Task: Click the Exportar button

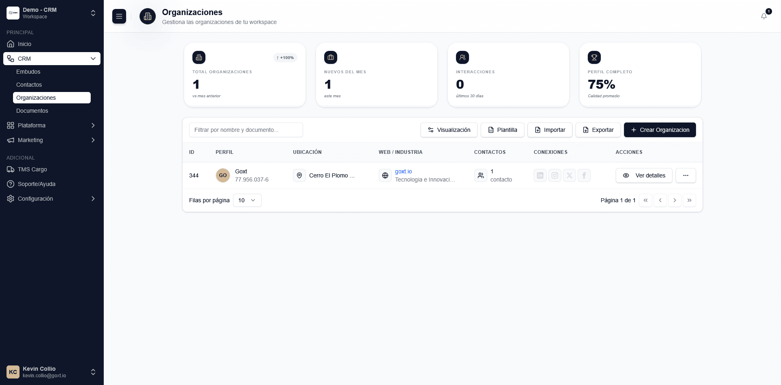Action: coord(598,130)
